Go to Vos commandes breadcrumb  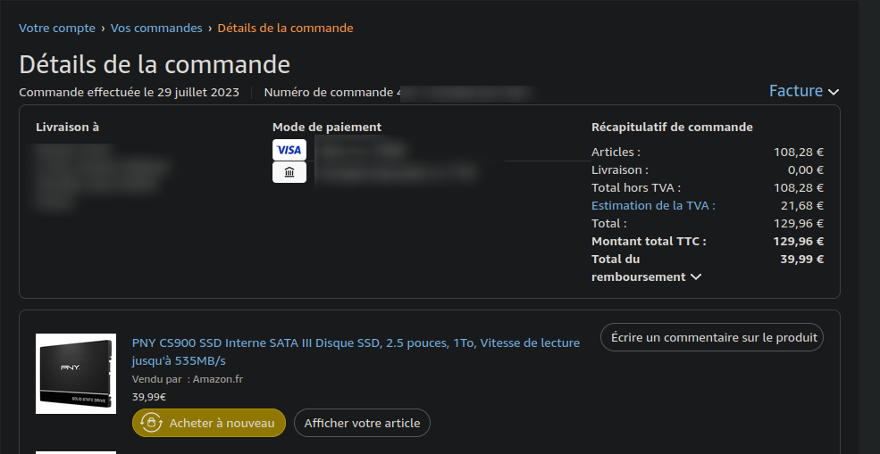156,28
